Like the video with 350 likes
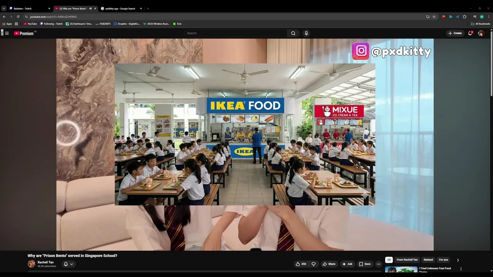 point(301,264)
